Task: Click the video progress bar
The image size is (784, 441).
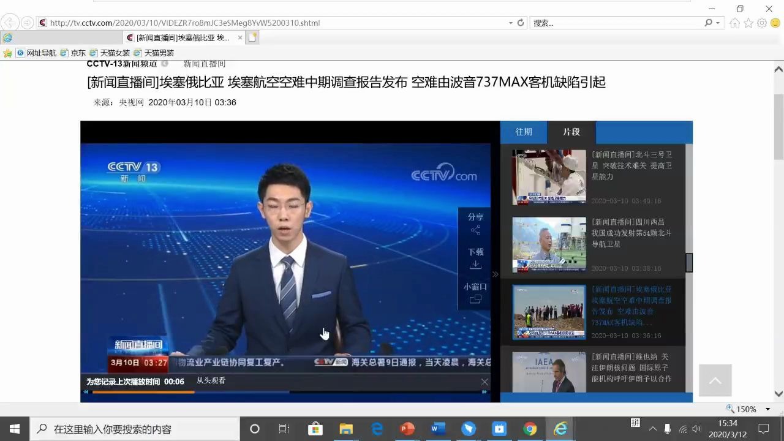Action: (285, 392)
